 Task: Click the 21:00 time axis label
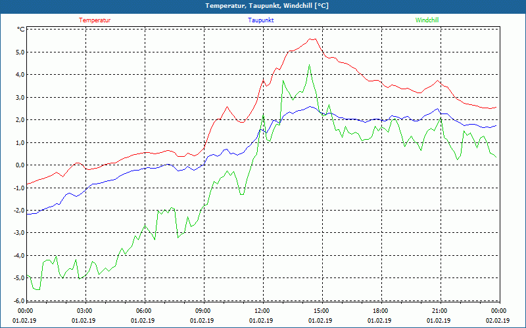439,311
